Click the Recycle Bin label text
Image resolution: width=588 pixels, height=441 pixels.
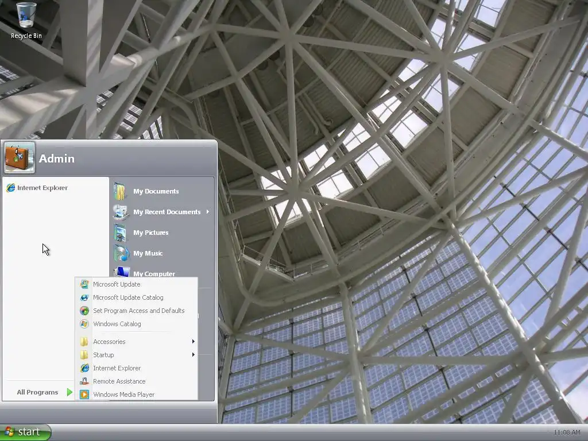[26, 36]
